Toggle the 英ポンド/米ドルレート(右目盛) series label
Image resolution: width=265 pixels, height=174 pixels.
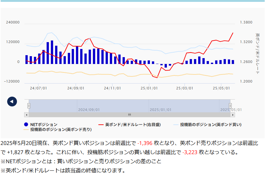point(133,125)
